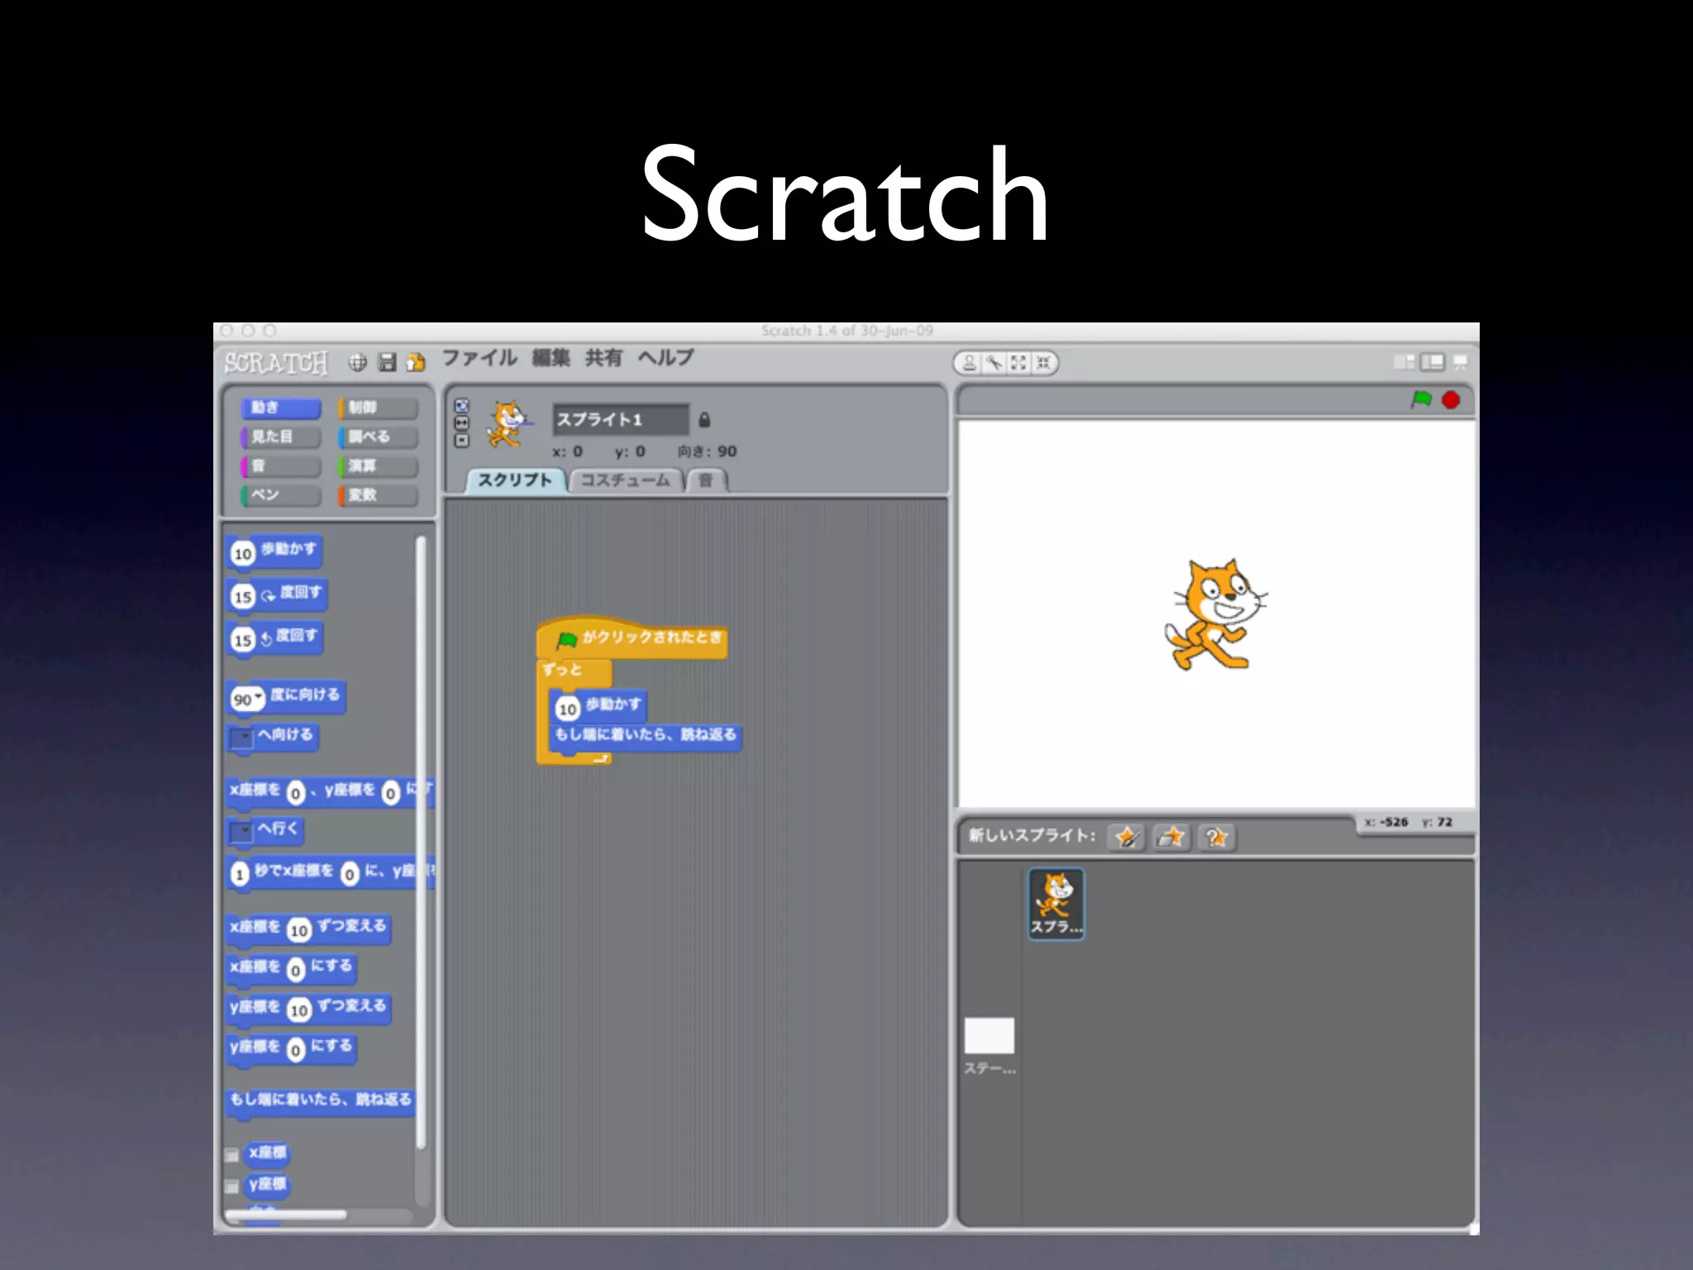Open the 編集 menu
This screenshot has height=1270, width=1693.
(551, 358)
